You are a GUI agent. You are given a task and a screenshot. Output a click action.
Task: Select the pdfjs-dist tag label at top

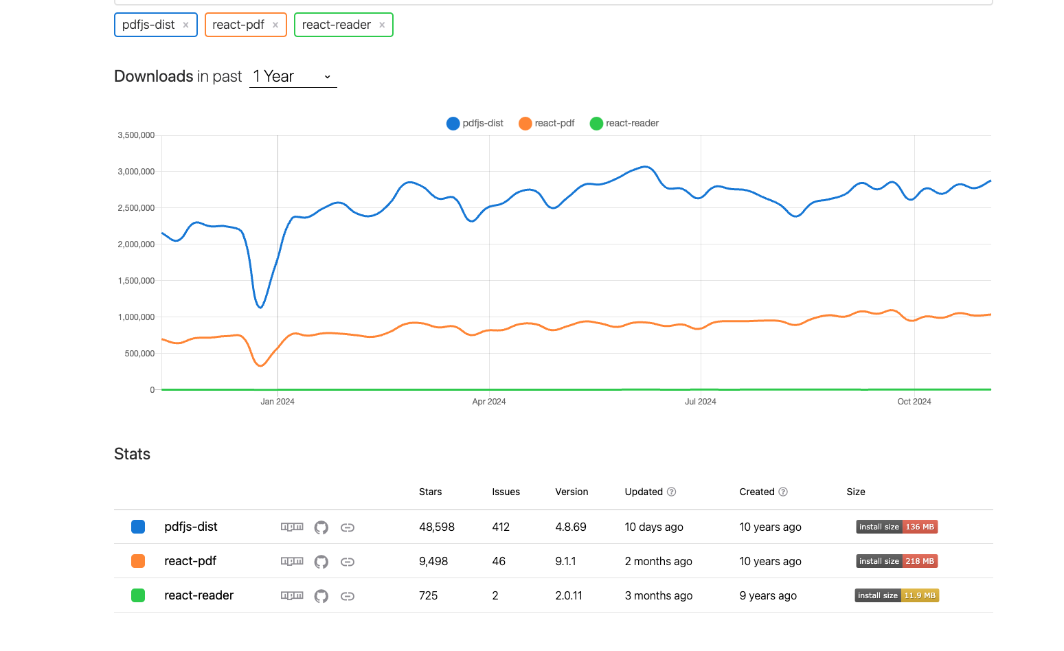pos(148,25)
